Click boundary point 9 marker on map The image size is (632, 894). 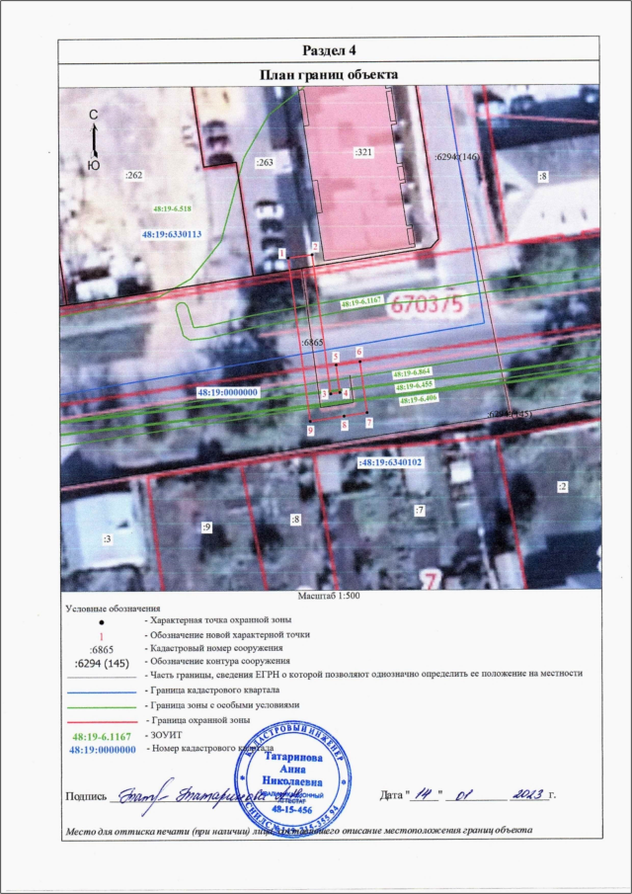click(x=310, y=430)
